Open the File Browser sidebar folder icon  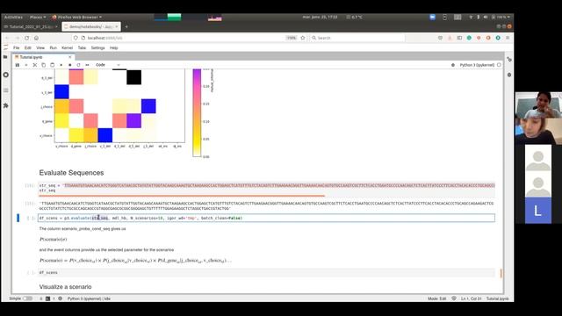(5, 57)
